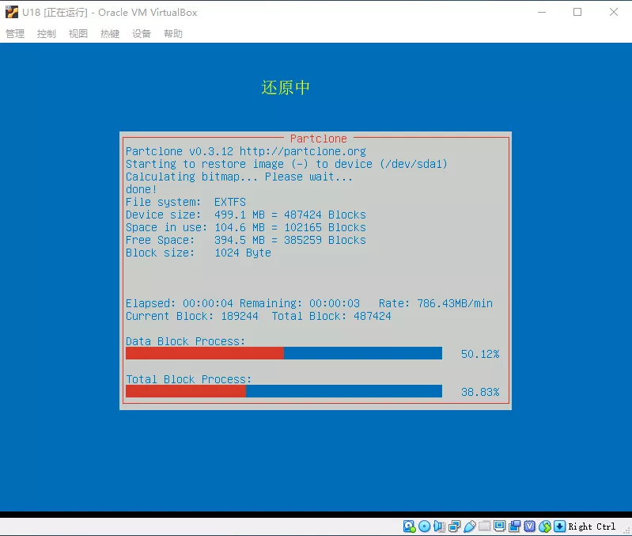Click the 38.83% percentage

480,392
